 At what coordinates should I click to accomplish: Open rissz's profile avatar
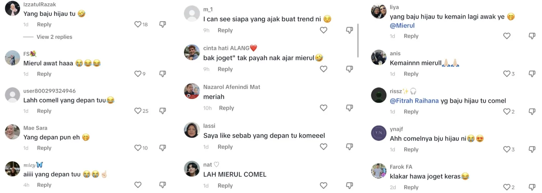point(379,95)
